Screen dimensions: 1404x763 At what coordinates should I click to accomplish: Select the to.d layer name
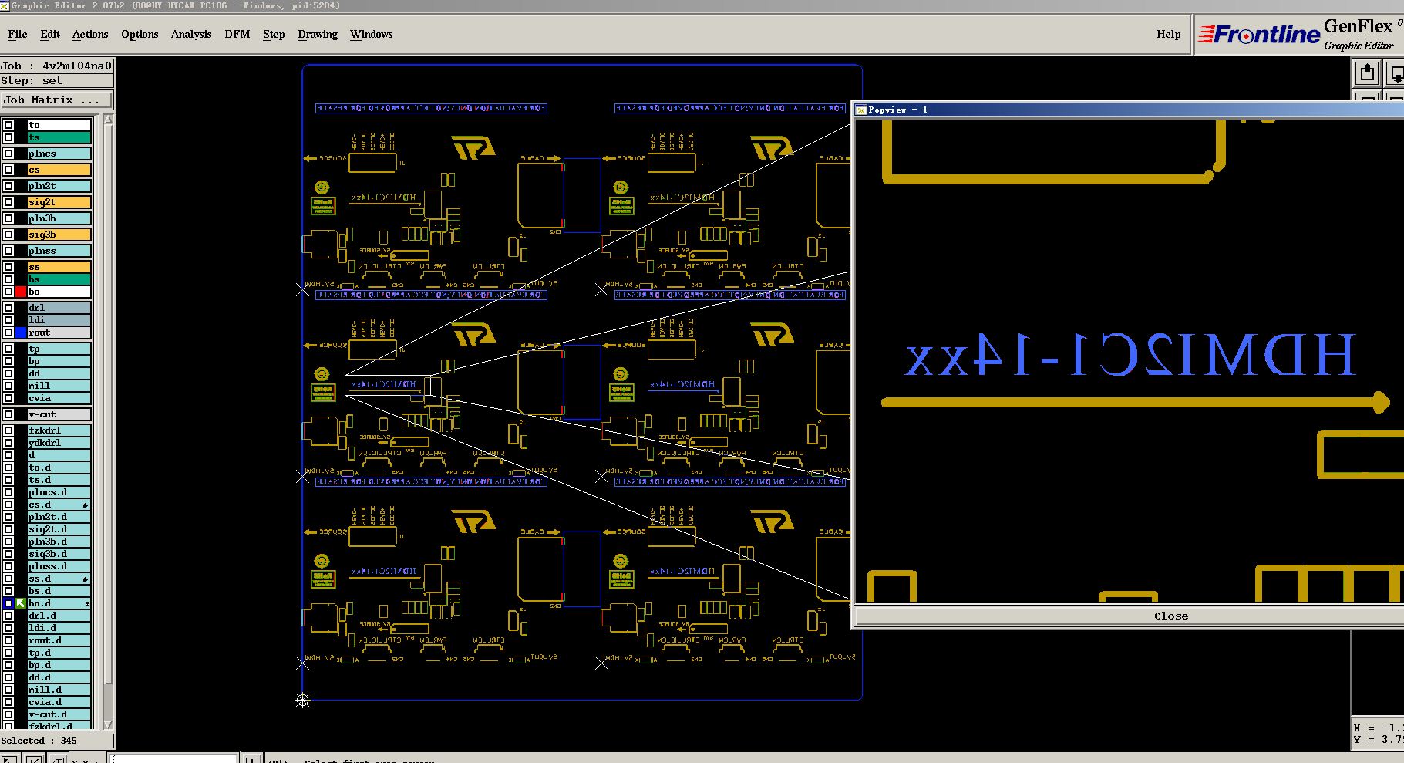59,468
